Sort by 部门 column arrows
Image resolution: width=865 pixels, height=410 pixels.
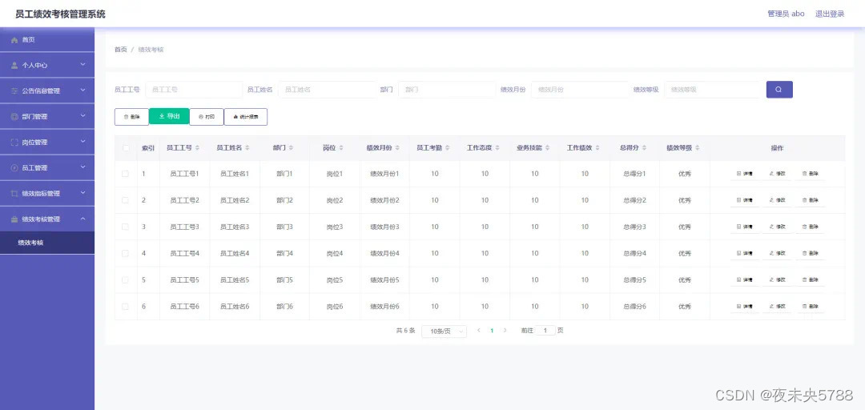(x=291, y=148)
